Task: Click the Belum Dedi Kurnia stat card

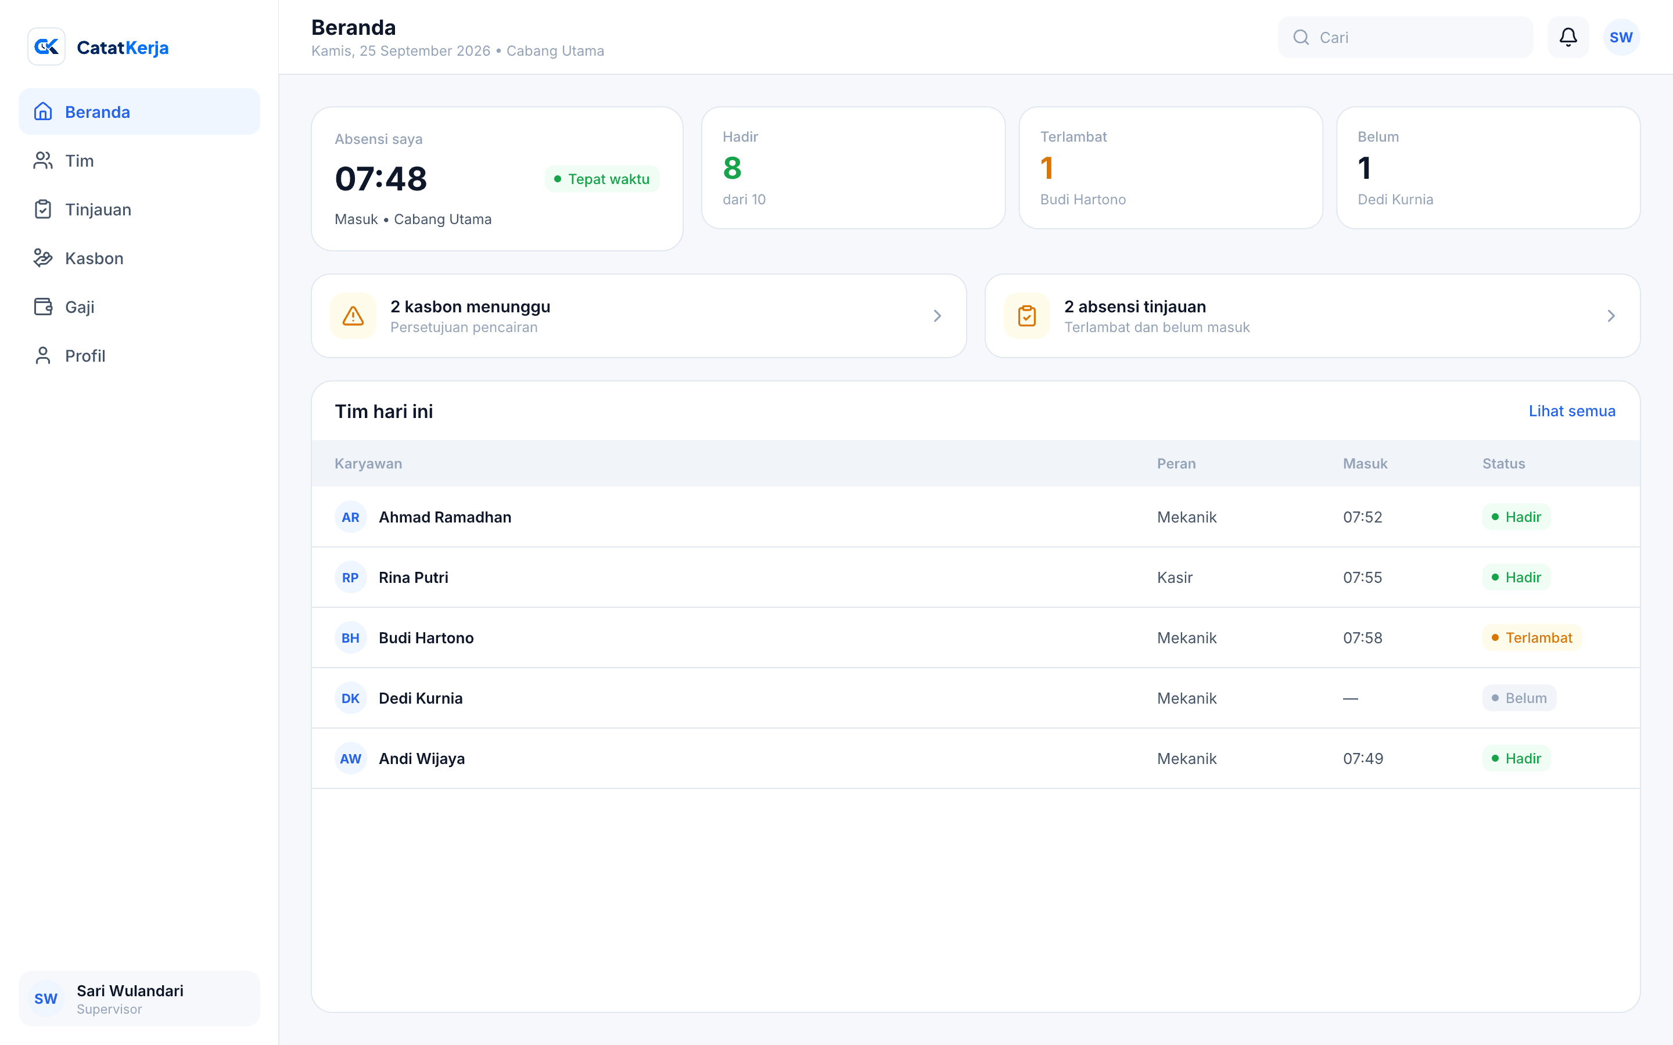Action: point(1488,167)
